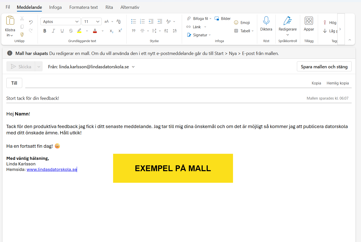Collapse the ribbon with the chevron
Screen dimensions: 361x242
click(x=350, y=40)
